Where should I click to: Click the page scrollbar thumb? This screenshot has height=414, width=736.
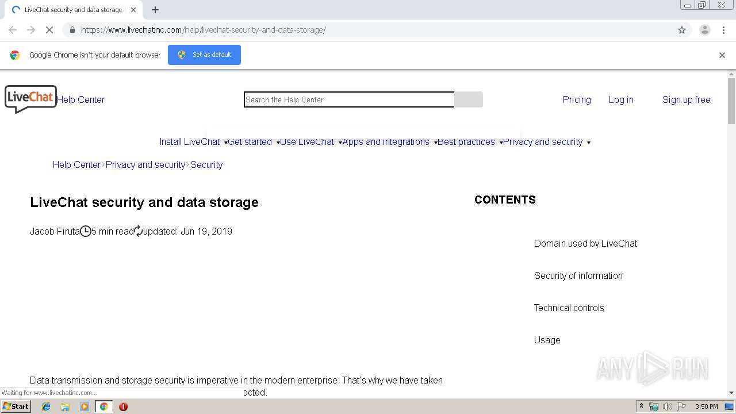click(x=731, y=101)
